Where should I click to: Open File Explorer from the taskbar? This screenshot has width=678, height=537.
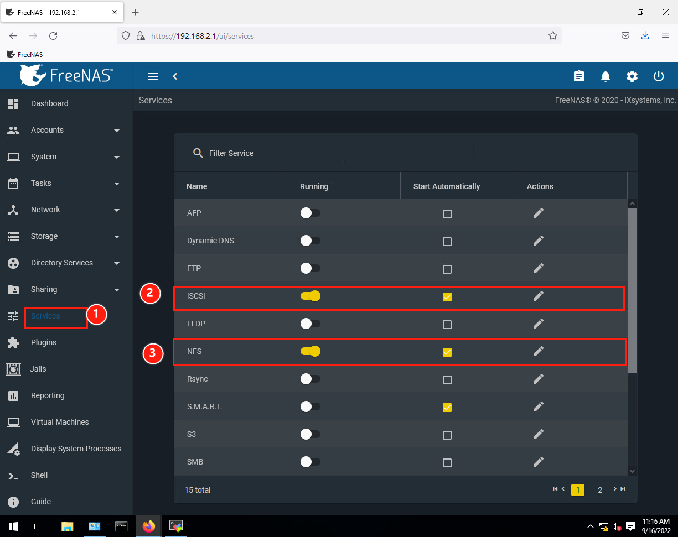point(67,526)
